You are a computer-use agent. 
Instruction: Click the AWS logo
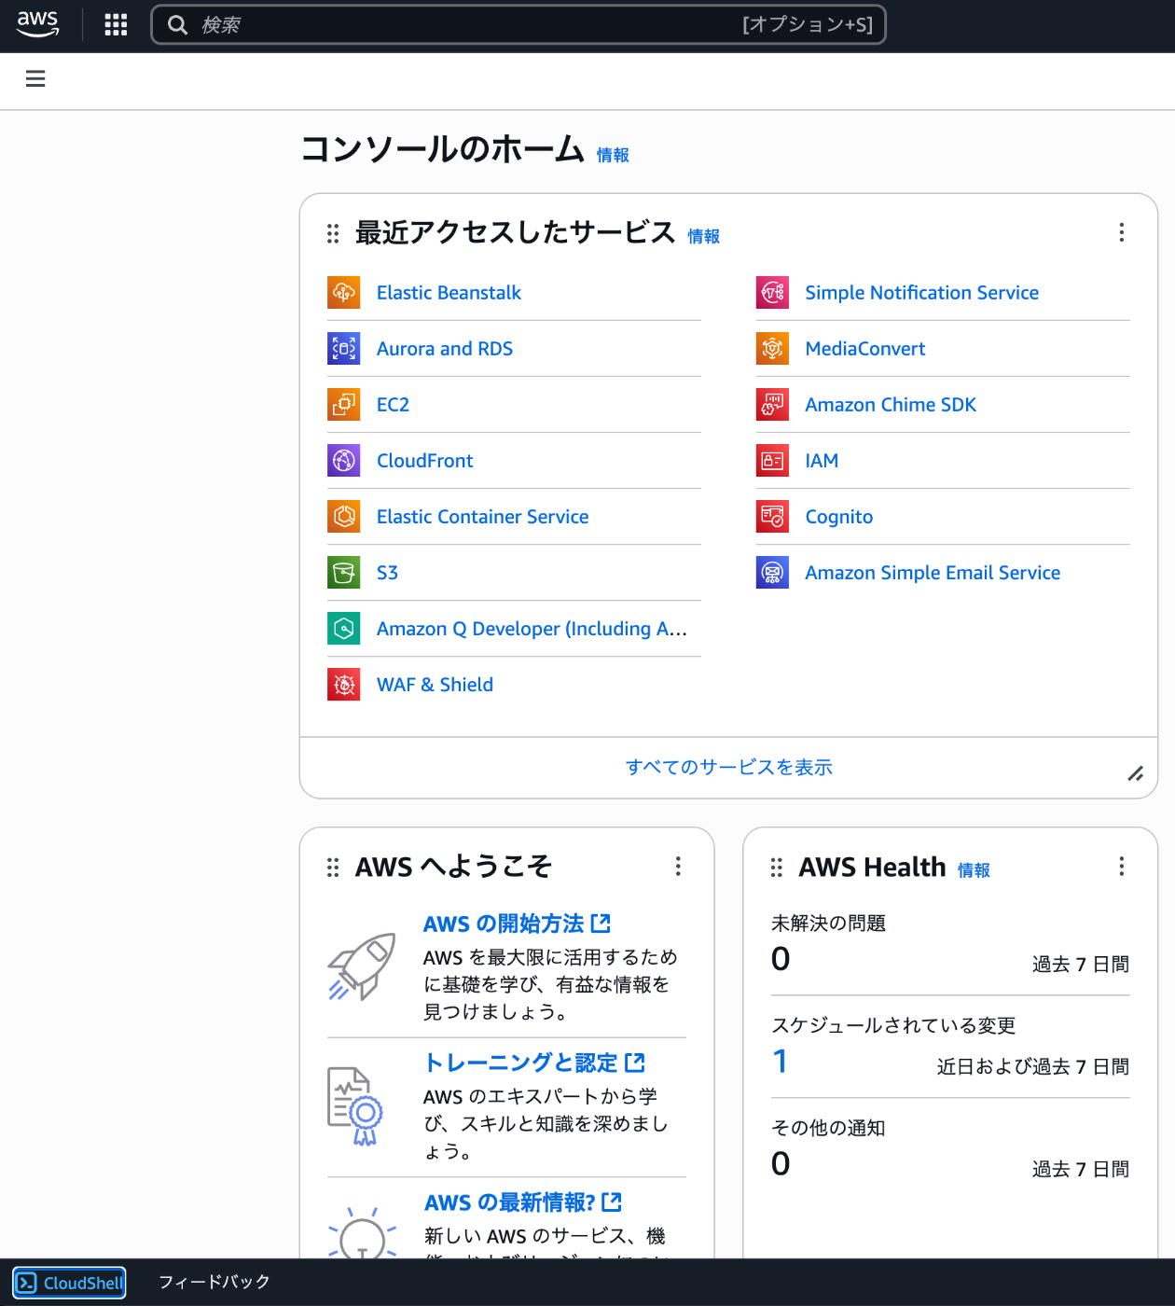coord(37,24)
